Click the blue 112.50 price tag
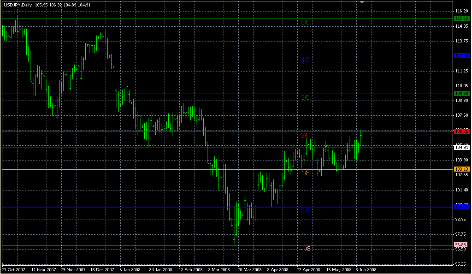Screen dimensions: 472x274 tap(461, 56)
